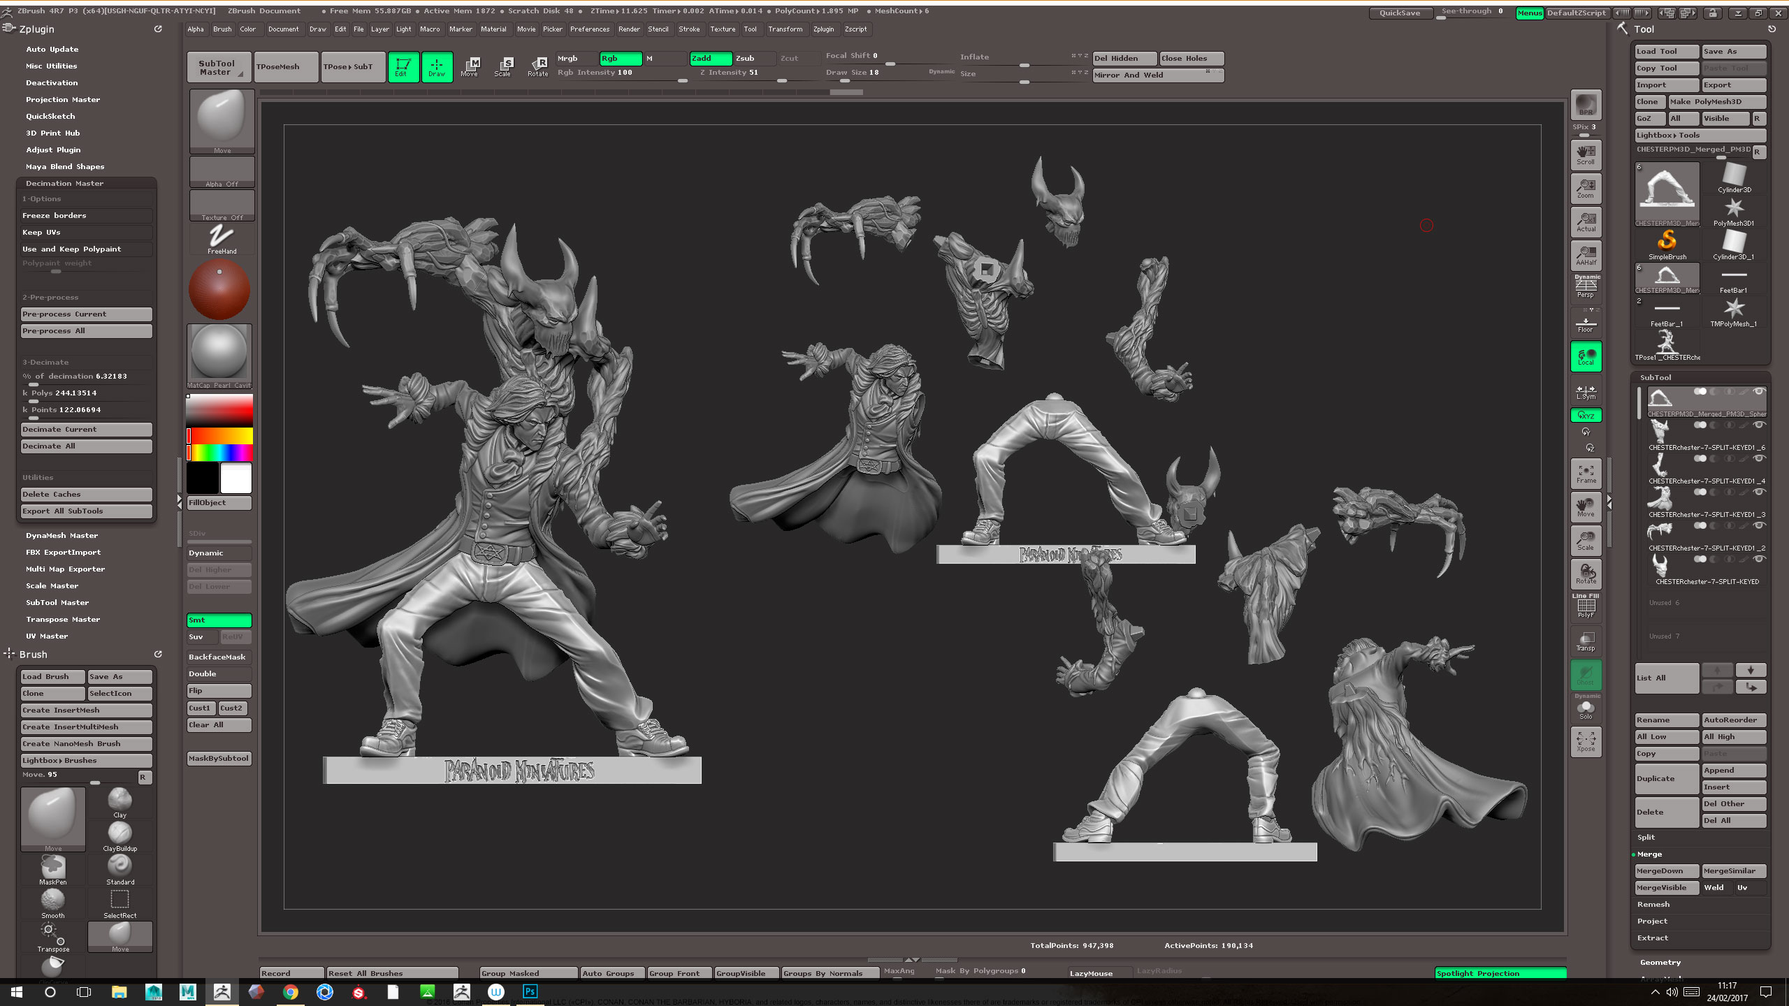Set canvas to Actual size
Image resolution: width=1789 pixels, height=1006 pixels.
pyautogui.click(x=1586, y=222)
